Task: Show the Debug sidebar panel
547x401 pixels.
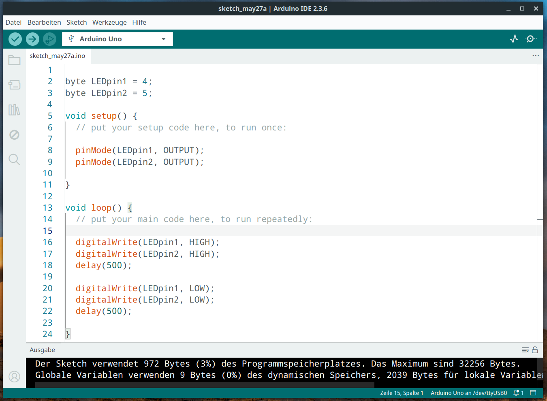Action: pyautogui.click(x=14, y=135)
